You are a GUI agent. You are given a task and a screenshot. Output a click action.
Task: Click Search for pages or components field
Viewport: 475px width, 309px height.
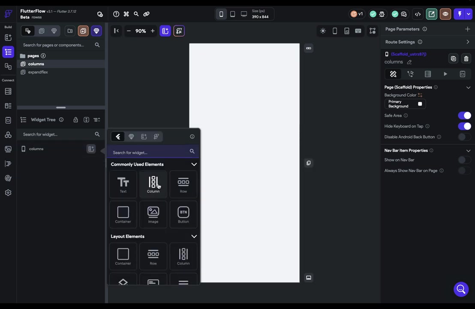60,45
